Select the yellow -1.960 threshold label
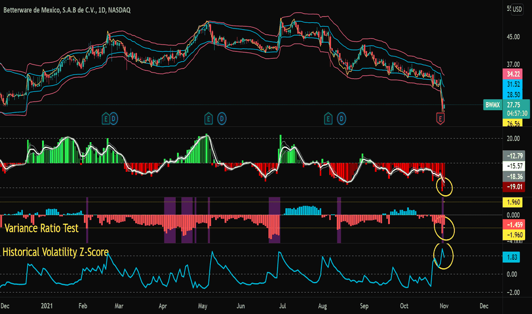532x314 pixels. (514, 235)
